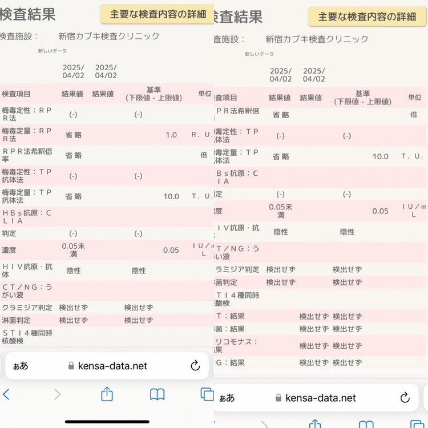Open the tabs overview icon in left toolbar

[x=207, y=394]
